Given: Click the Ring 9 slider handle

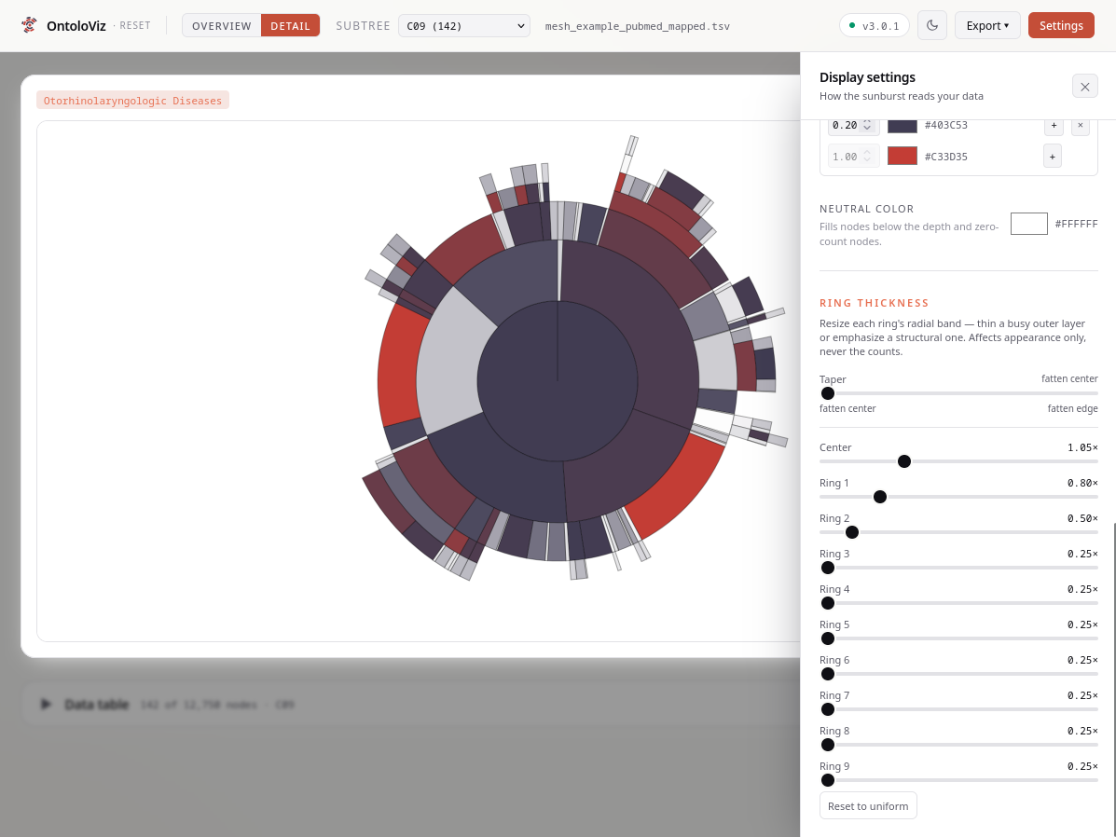Looking at the screenshot, I should (827, 781).
